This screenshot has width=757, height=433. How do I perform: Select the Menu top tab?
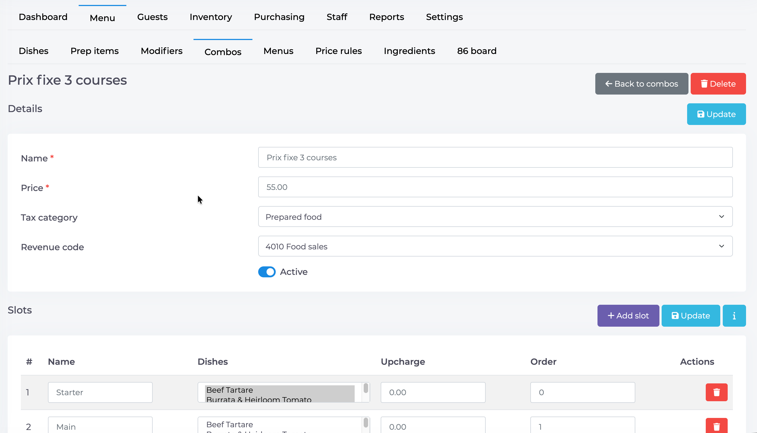[102, 18]
